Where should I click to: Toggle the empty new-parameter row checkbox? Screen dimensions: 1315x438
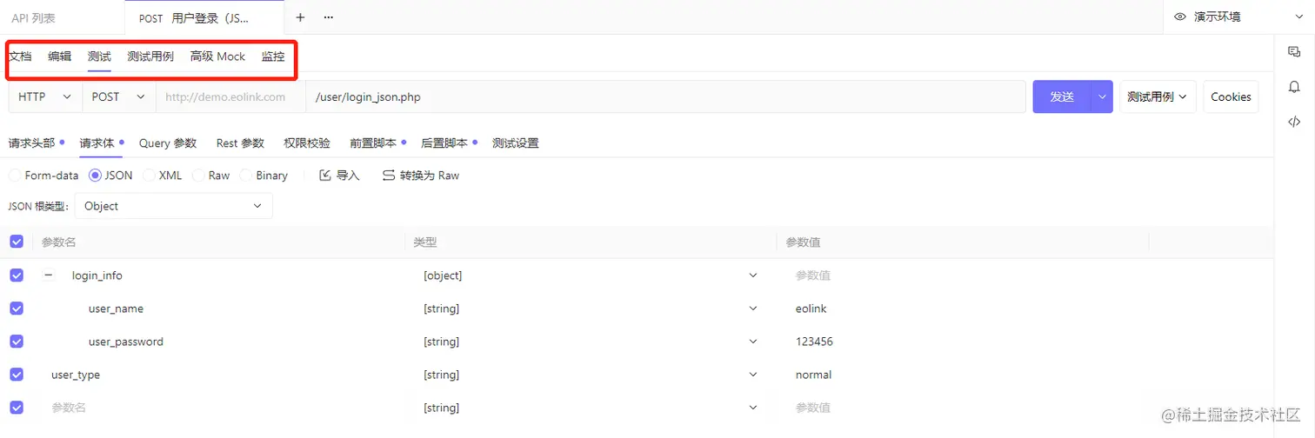[x=17, y=408]
